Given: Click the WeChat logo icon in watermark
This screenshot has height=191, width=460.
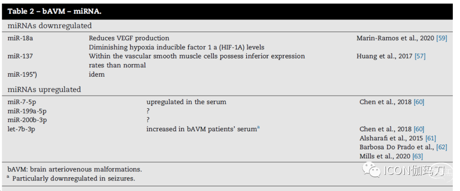Looking at the screenshot, I should tap(371, 170).
